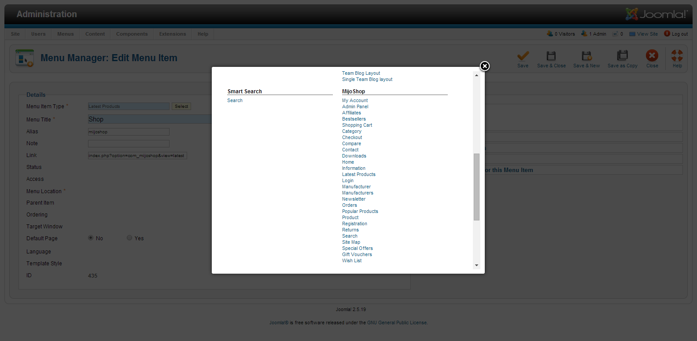Image resolution: width=697 pixels, height=341 pixels.
Task: Select the Special Offers menu type
Action: click(x=358, y=249)
